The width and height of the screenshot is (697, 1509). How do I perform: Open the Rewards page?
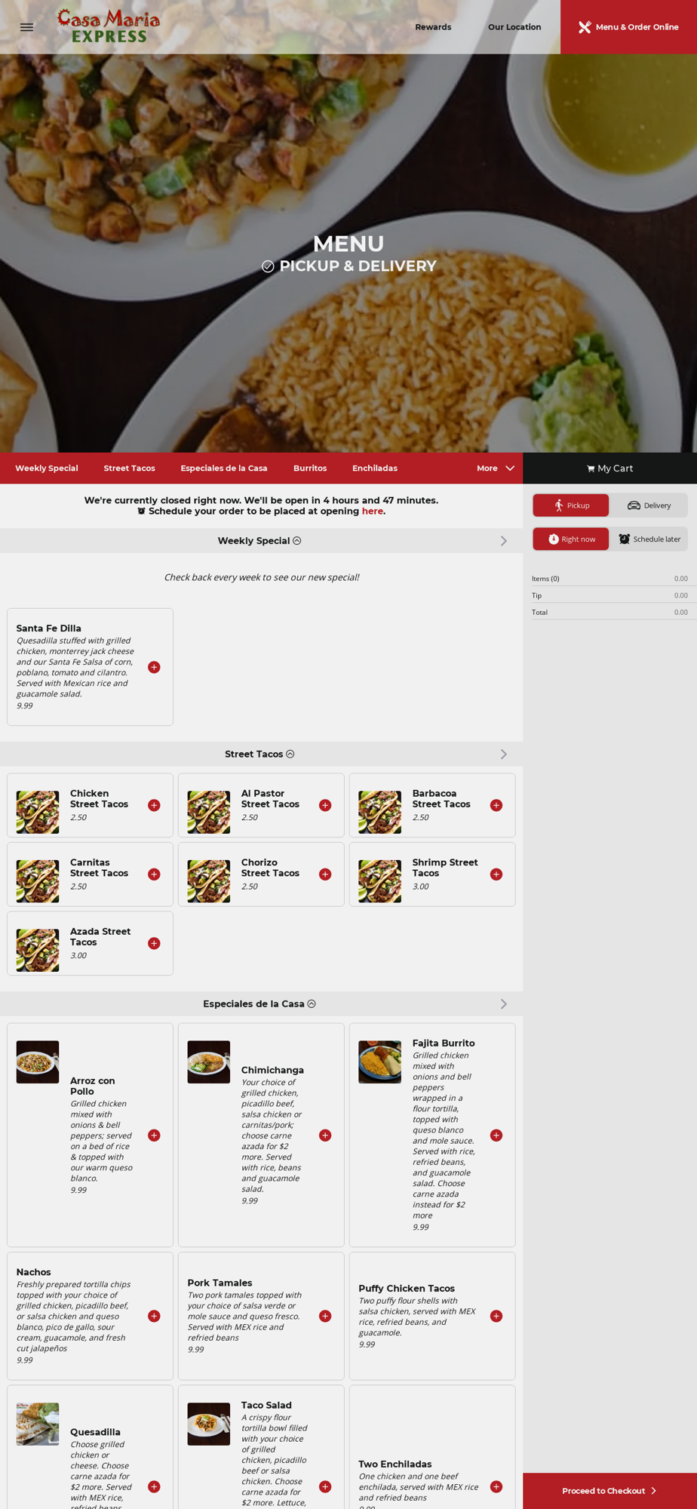click(x=433, y=27)
